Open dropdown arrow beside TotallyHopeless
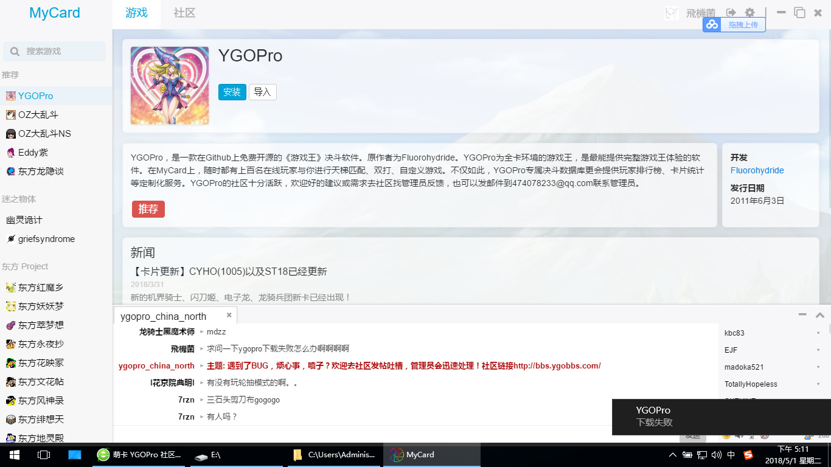Image resolution: width=831 pixels, height=467 pixels. (818, 384)
